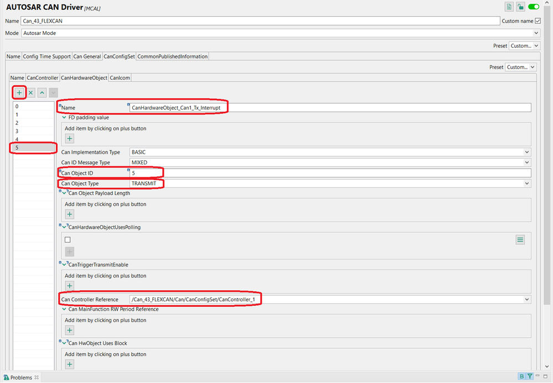Add a Can MainFunction RW Period Reference item

click(70, 330)
